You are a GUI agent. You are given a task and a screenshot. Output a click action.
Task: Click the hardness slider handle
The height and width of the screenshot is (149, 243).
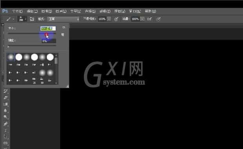coord(8,46)
